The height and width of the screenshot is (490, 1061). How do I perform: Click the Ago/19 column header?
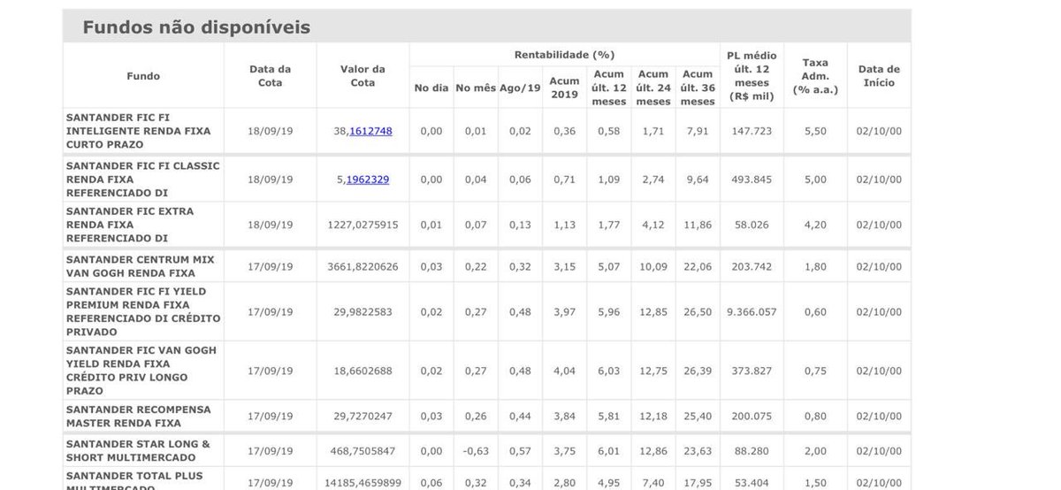tap(520, 88)
